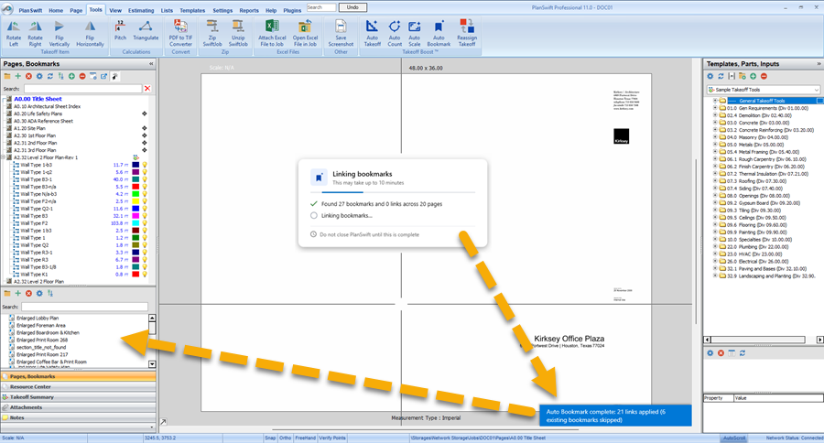Collapse the Pages, Bookmarks panel
The width and height of the screenshot is (824, 443).
pos(151,63)
